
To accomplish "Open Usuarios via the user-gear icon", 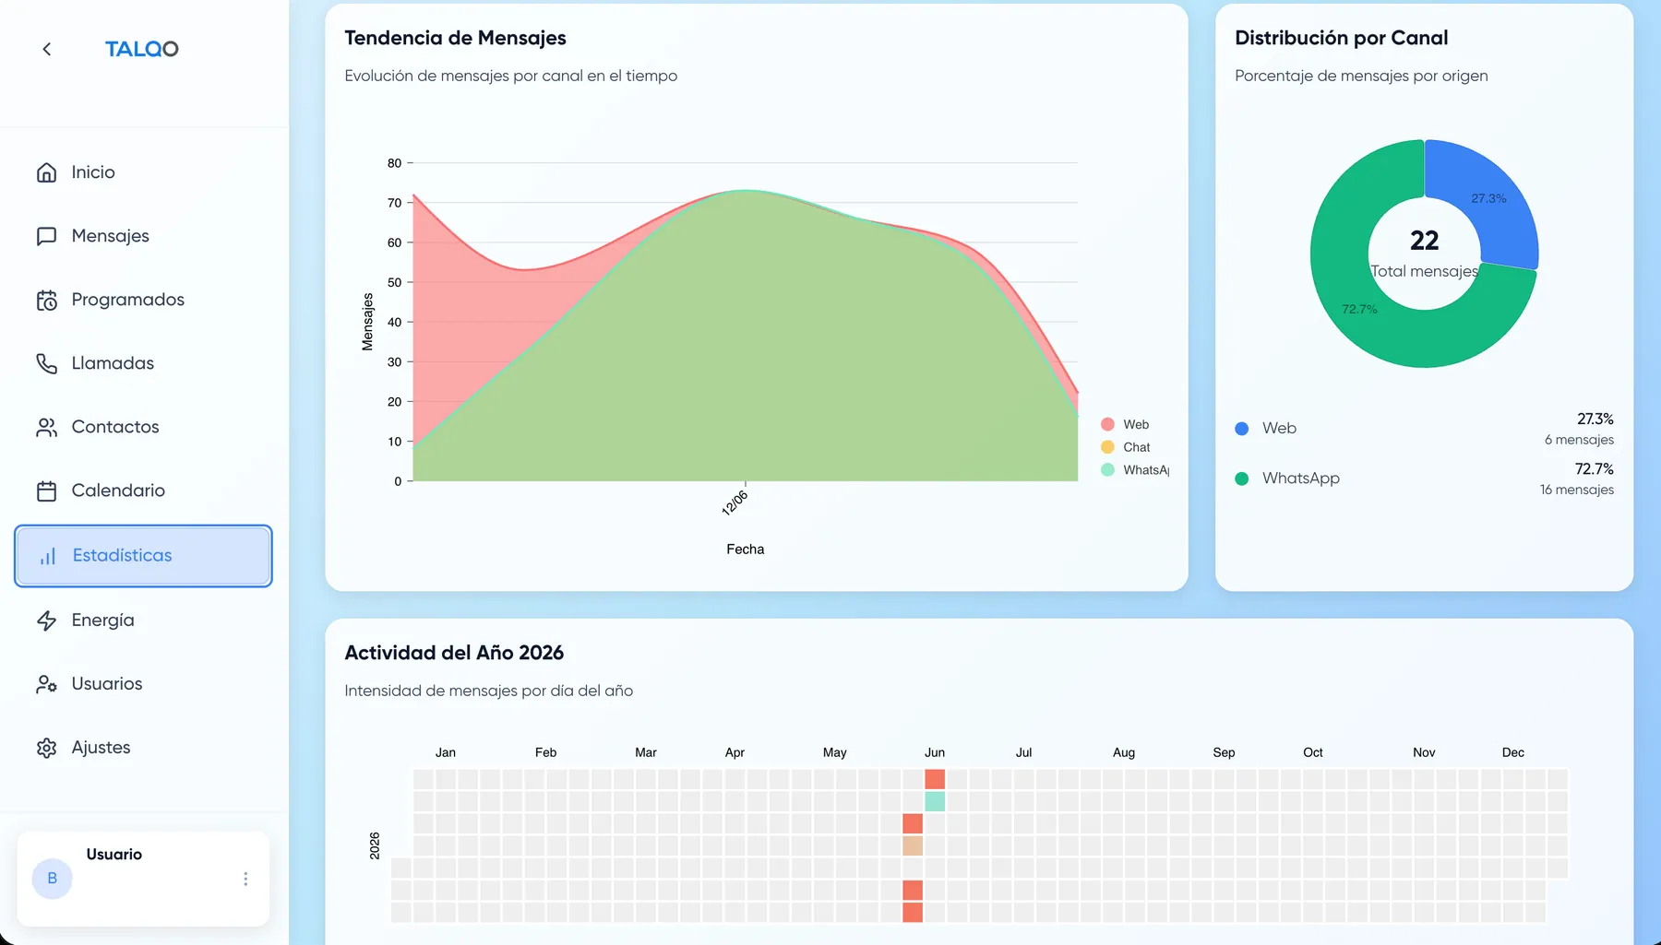I will click(46, 684).
